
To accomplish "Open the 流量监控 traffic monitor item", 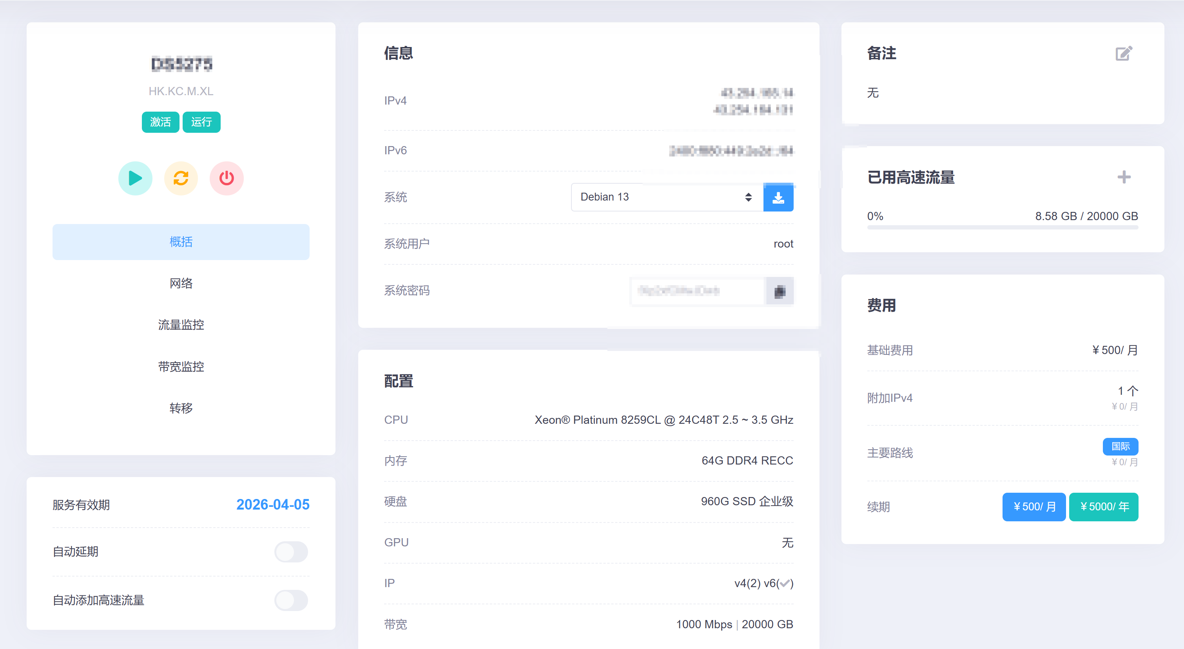I will [181, 325].
